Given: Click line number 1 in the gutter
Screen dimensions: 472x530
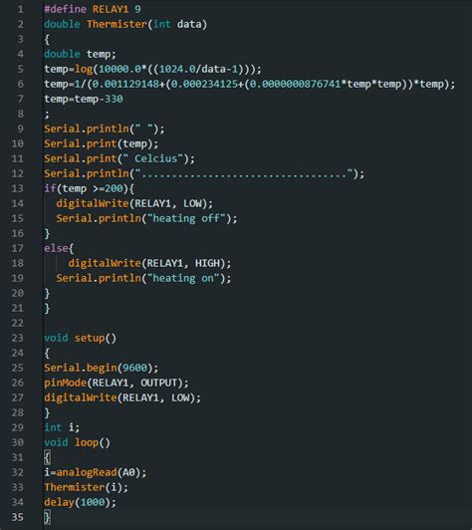Looking at the screenshot, I should click(20, 9).
